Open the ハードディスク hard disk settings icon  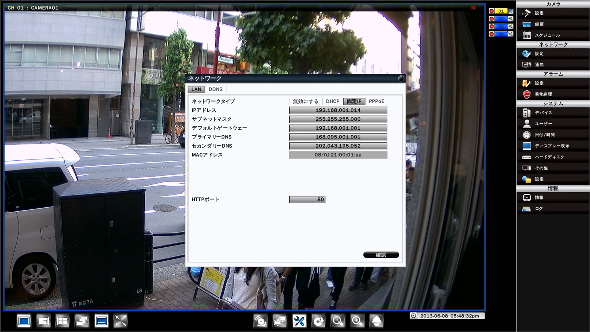click(x=526, y=157)
